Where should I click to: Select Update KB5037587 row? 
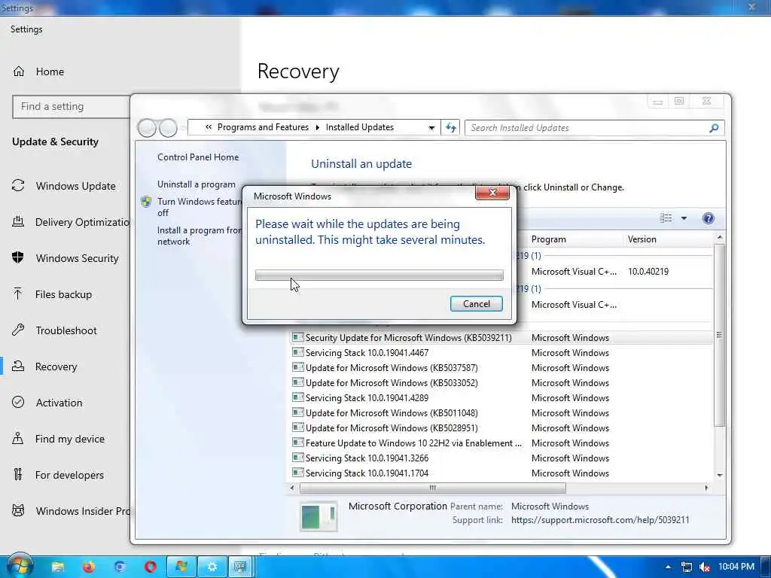click(x=501, y=367)
